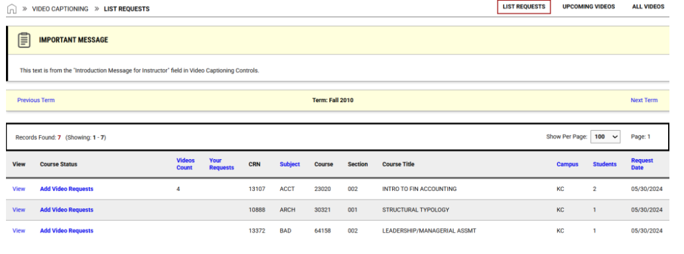
Task: Sort by Your Requests column
Action: pyautogui.click(x=222, y=164)
